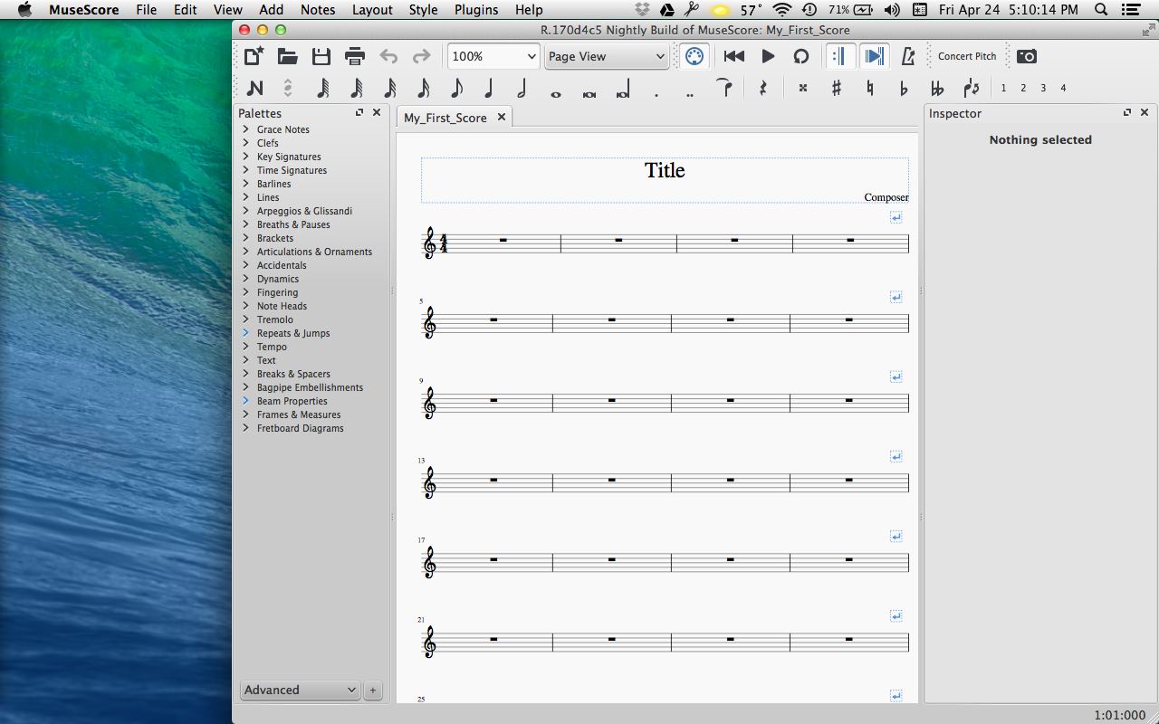Undo the last action
The width and height of the screenshot is (1159, 724).
point(388,56)
